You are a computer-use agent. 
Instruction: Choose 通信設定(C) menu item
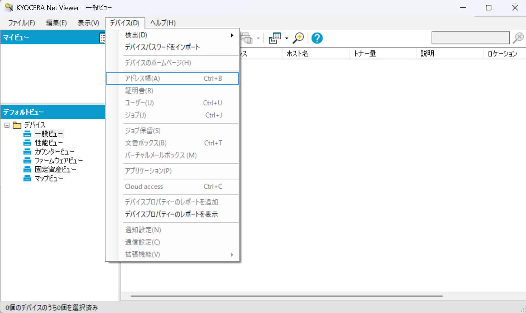coord(173,242)
